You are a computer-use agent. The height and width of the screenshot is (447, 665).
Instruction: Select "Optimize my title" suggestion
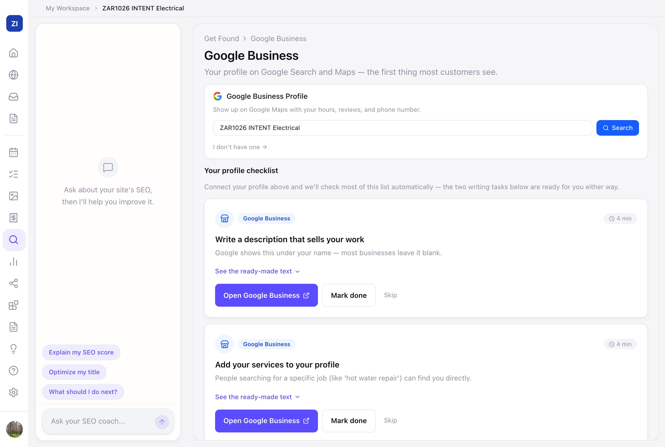[x=74, y=372]
